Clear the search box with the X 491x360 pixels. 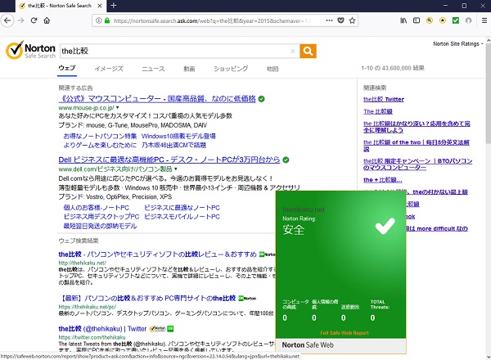tap(293, 51)
